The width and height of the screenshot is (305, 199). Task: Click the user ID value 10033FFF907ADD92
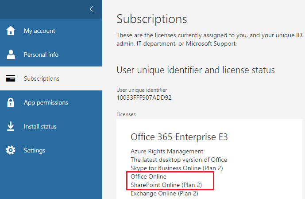coord(144,98)
